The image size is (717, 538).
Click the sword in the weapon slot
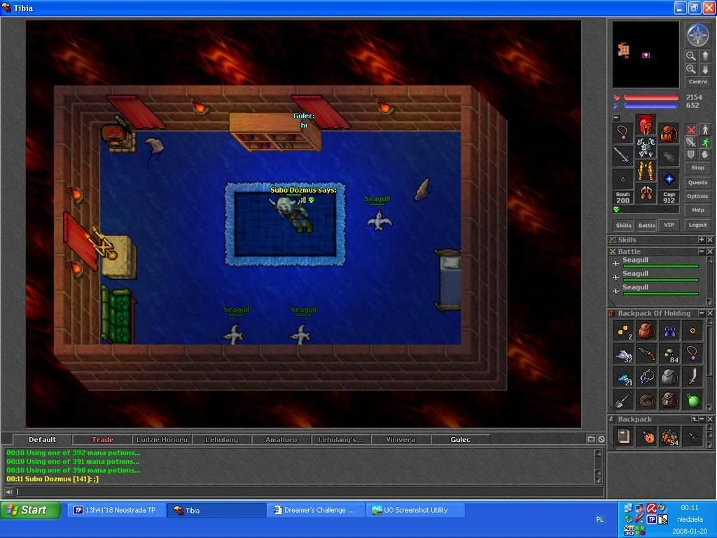point(622,156)
